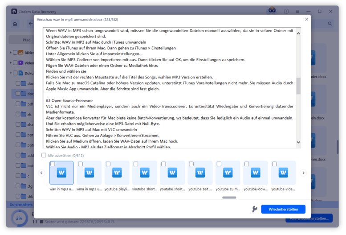Viewport: 346px width, 235px height.
Task: Click the feedback icon in title bar
Action: [286, 11]
